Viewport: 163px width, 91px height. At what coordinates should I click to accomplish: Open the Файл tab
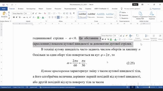pos(4,9)
